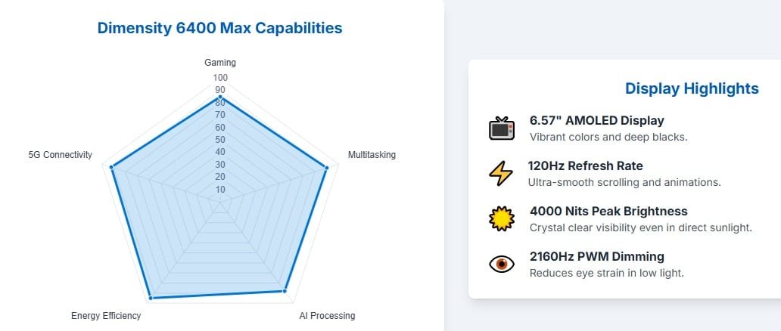The image size is (781, 331).
Task: Click the Dimensity 6400 Max Capabilities heading
Action: pos(219,28)
